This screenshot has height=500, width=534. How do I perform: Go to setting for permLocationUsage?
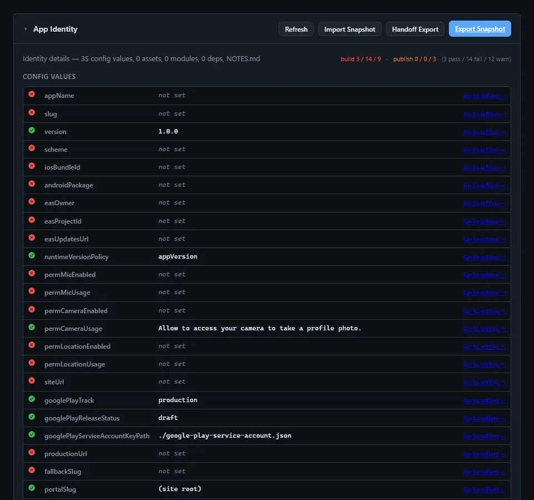point(484,364)
